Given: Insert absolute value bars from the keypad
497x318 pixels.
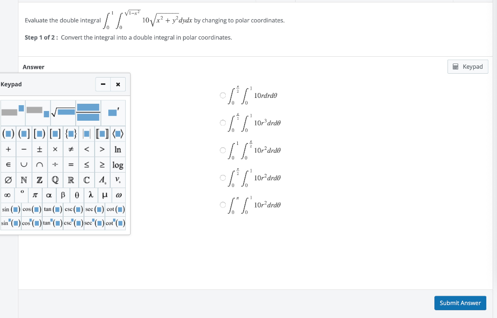Looking at the screenshot, I should pos(86,133).
